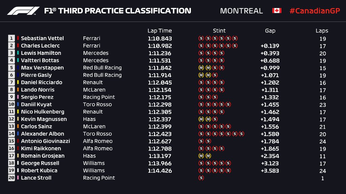Click the Laps column header

point(322,31)
